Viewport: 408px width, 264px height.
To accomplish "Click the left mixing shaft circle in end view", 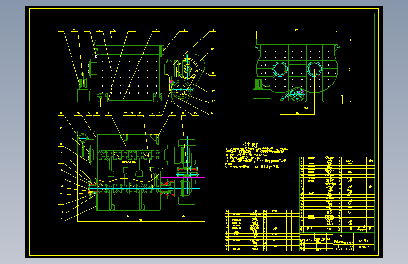I will click(280, 69).
